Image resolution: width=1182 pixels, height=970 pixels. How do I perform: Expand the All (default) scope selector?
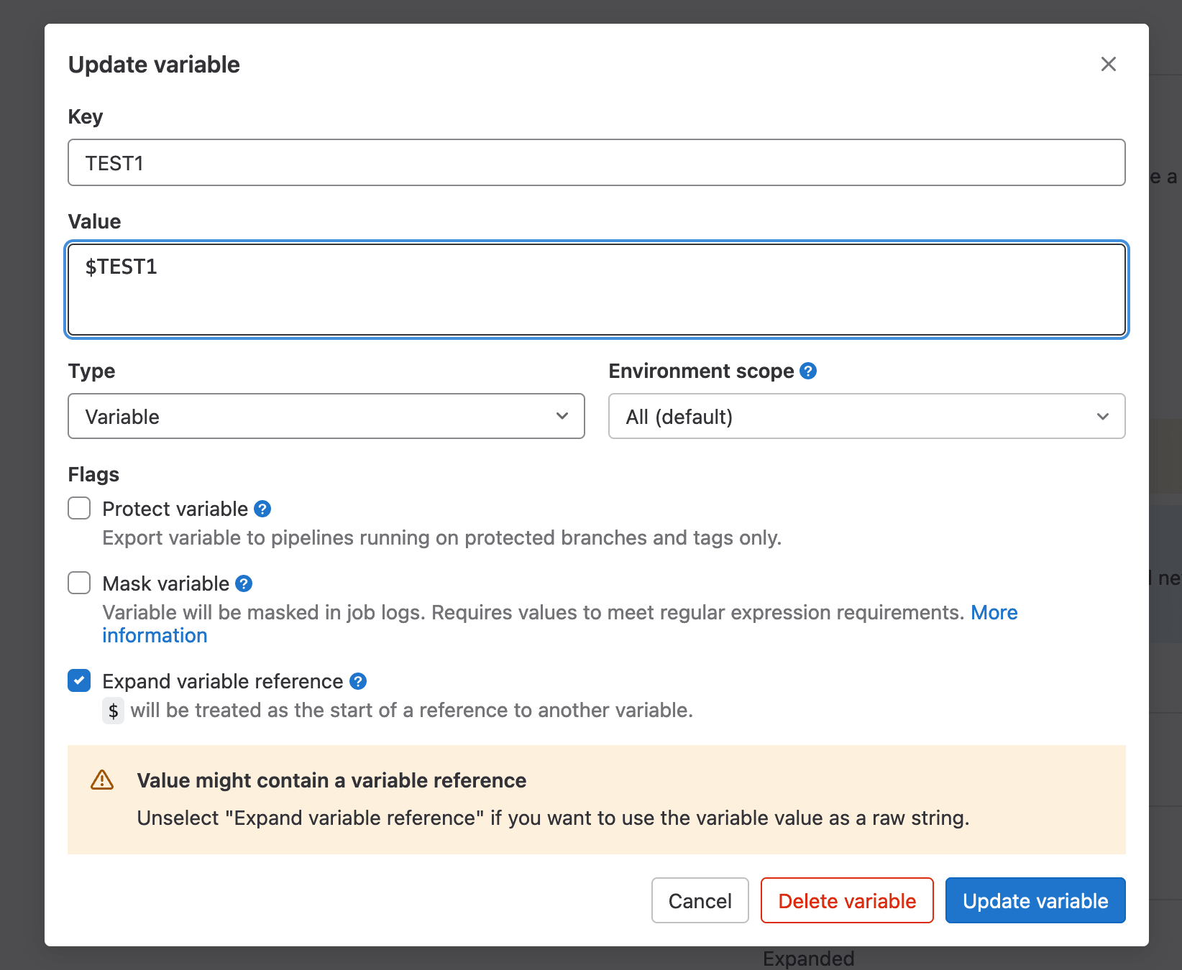pyautogui.click(x=866, y=416)
